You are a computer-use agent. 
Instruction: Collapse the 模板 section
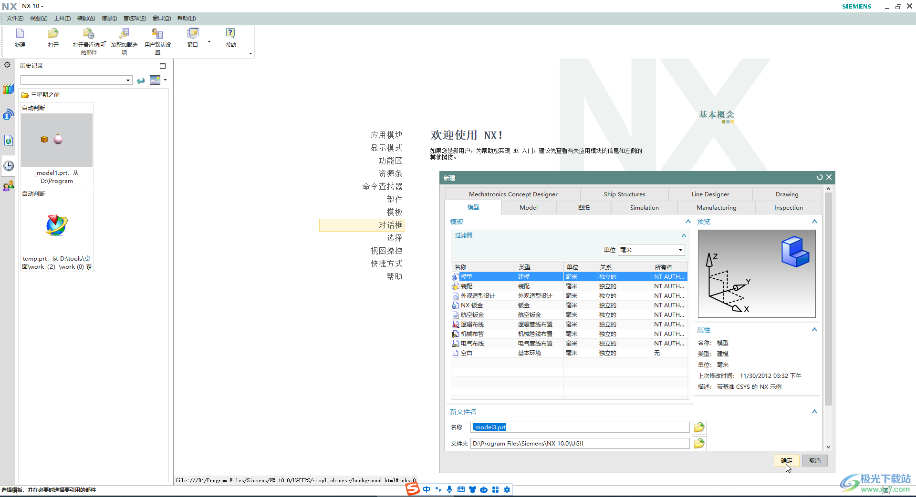tap(688, 221)
